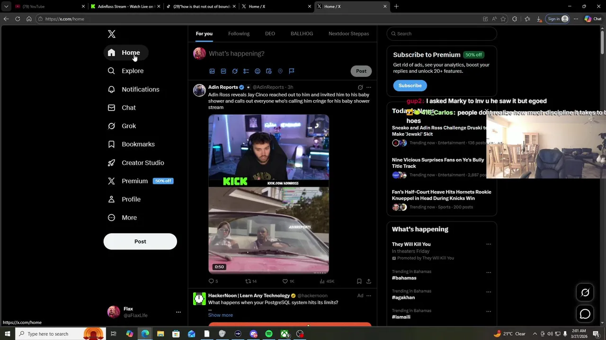606x340 pixels.
Task: Open Chat envelope in the X sidebar
Action: [122, 108]
